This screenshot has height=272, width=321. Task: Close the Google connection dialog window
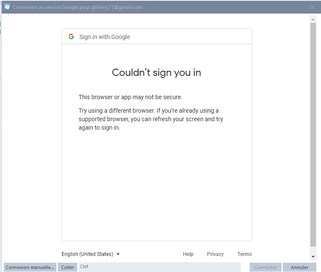pos(314,7)
